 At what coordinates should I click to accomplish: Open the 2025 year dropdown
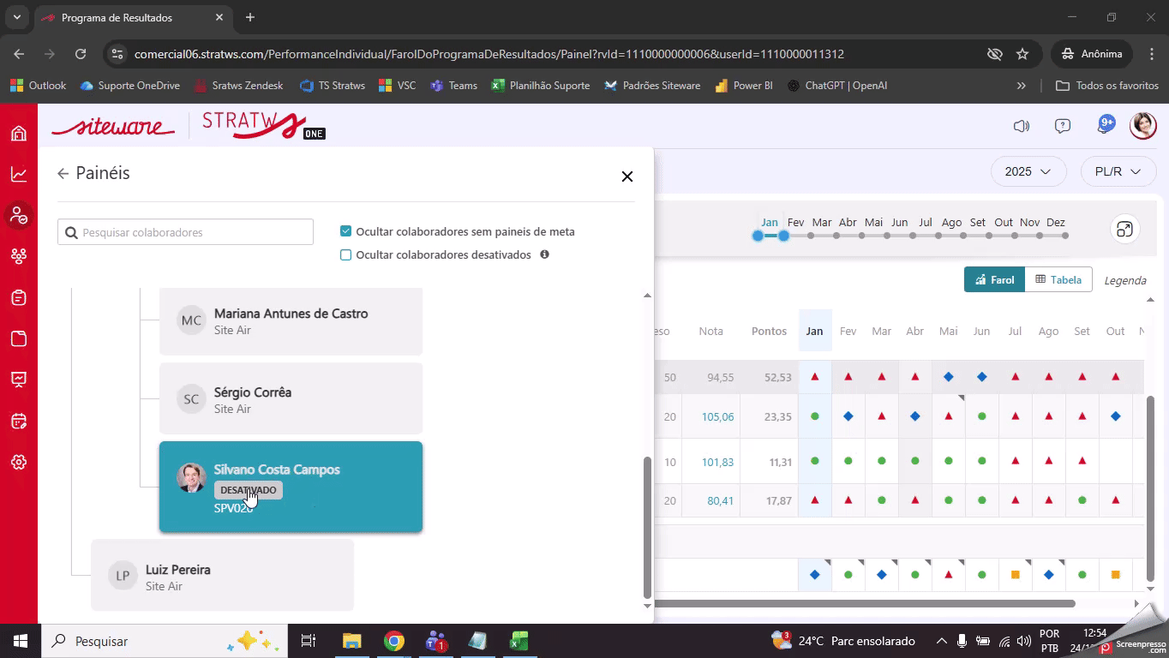pyautogui.click(x=1028, y=171)
